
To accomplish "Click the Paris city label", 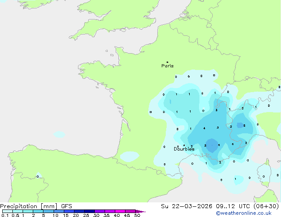I will tap(168, 66).
